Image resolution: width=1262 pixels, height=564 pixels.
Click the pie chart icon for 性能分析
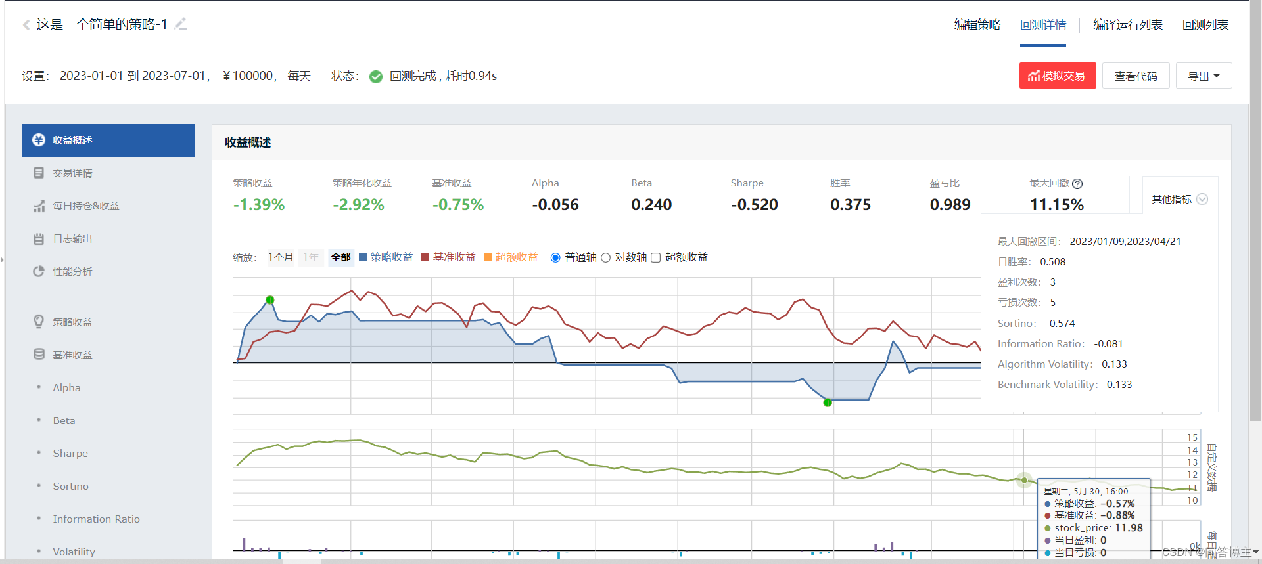click(39, 271)
